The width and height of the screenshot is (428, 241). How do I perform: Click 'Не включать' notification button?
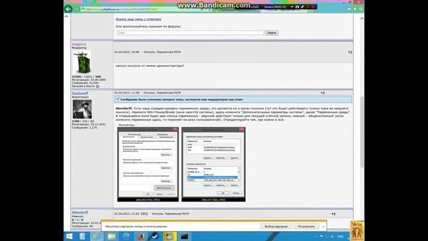click(x=306, y=226)
